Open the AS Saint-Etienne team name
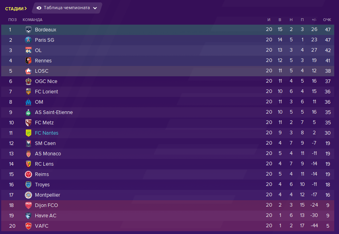Image resolution: width=339 pixels, height=234 pixels. click(54, 112)
